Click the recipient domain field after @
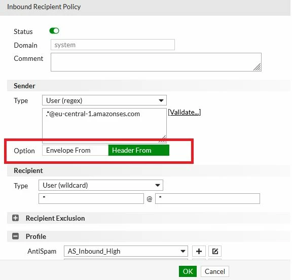The width and height of the screenshot is (292, 280). point(207,199)
